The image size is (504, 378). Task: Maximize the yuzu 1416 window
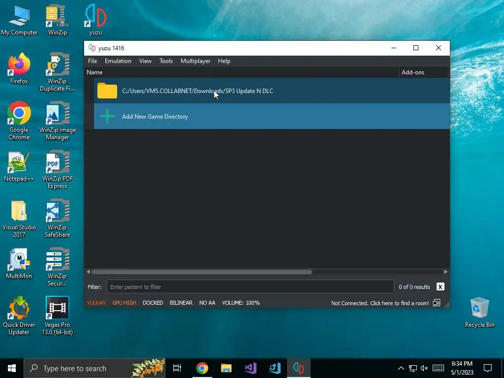point(416,48)
